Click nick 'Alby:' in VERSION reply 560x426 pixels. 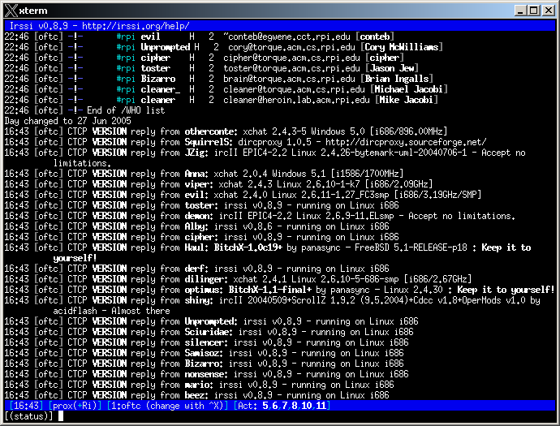196,226
